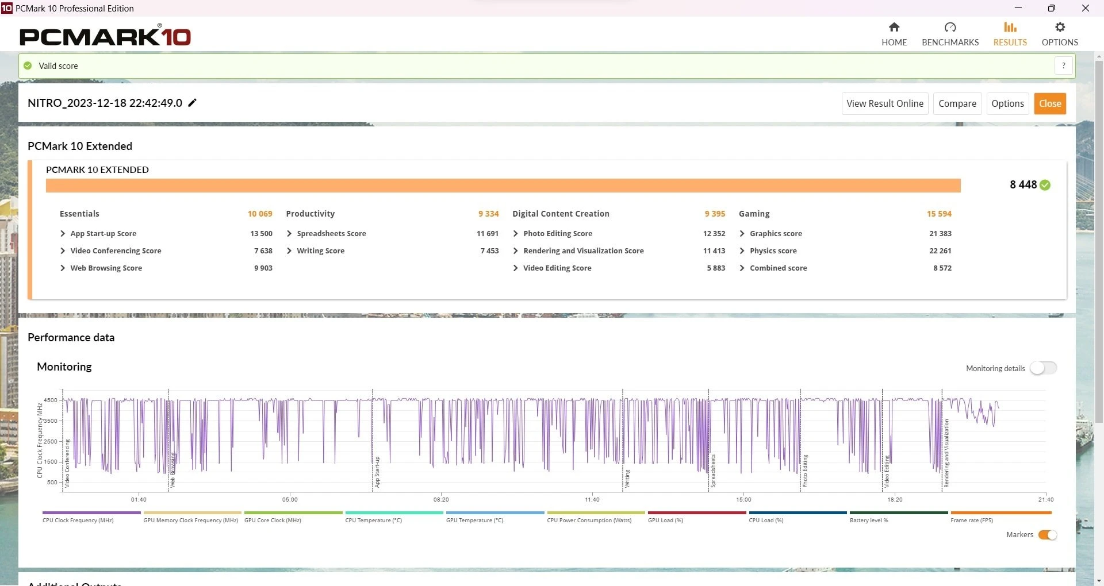The height and width of the screenshot is (586, 1104).
Task: Toggle CPU Power Consumption legend series
Action: pyautogui.click(x=596, y=517)
